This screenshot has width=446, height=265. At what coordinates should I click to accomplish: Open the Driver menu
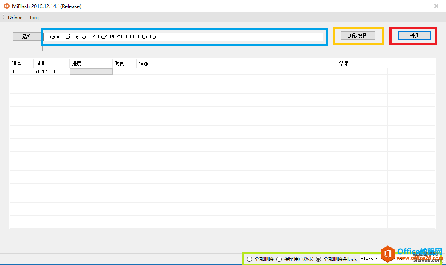[15, 17]
